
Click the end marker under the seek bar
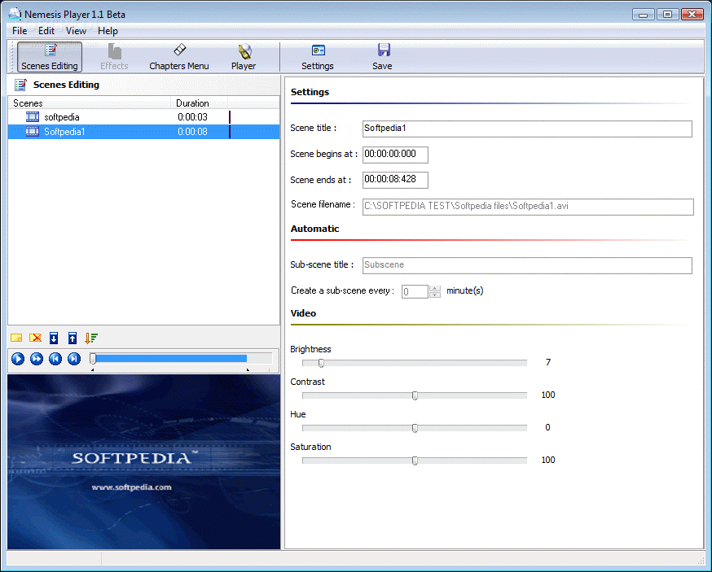[248, 370]
